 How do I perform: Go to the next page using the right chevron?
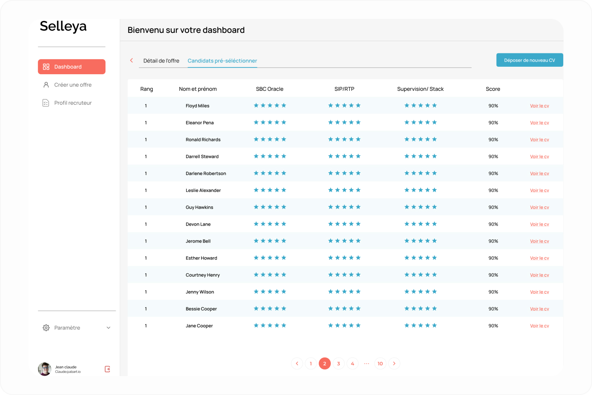pos(394,363)
